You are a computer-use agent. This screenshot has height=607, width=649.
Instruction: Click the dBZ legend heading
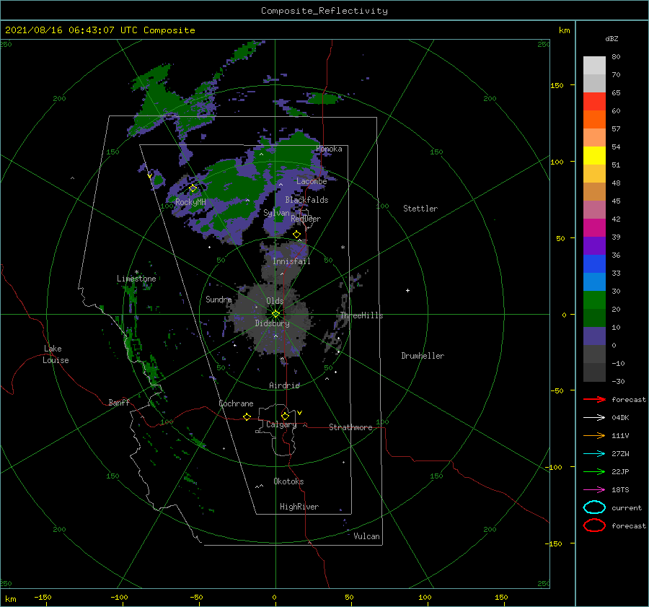[612, 38]
